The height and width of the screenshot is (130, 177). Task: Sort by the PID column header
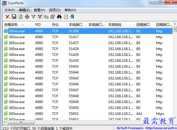click(42, 25)
